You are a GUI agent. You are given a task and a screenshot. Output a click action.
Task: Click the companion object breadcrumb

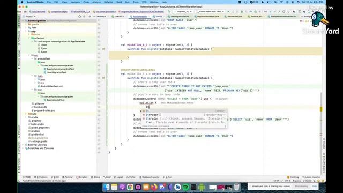click(58, 12)
